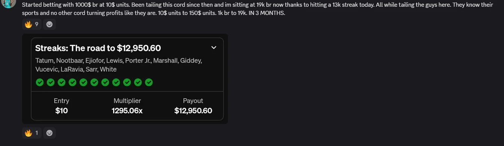Click the 1295.06x multiplier value

[127, 111]
